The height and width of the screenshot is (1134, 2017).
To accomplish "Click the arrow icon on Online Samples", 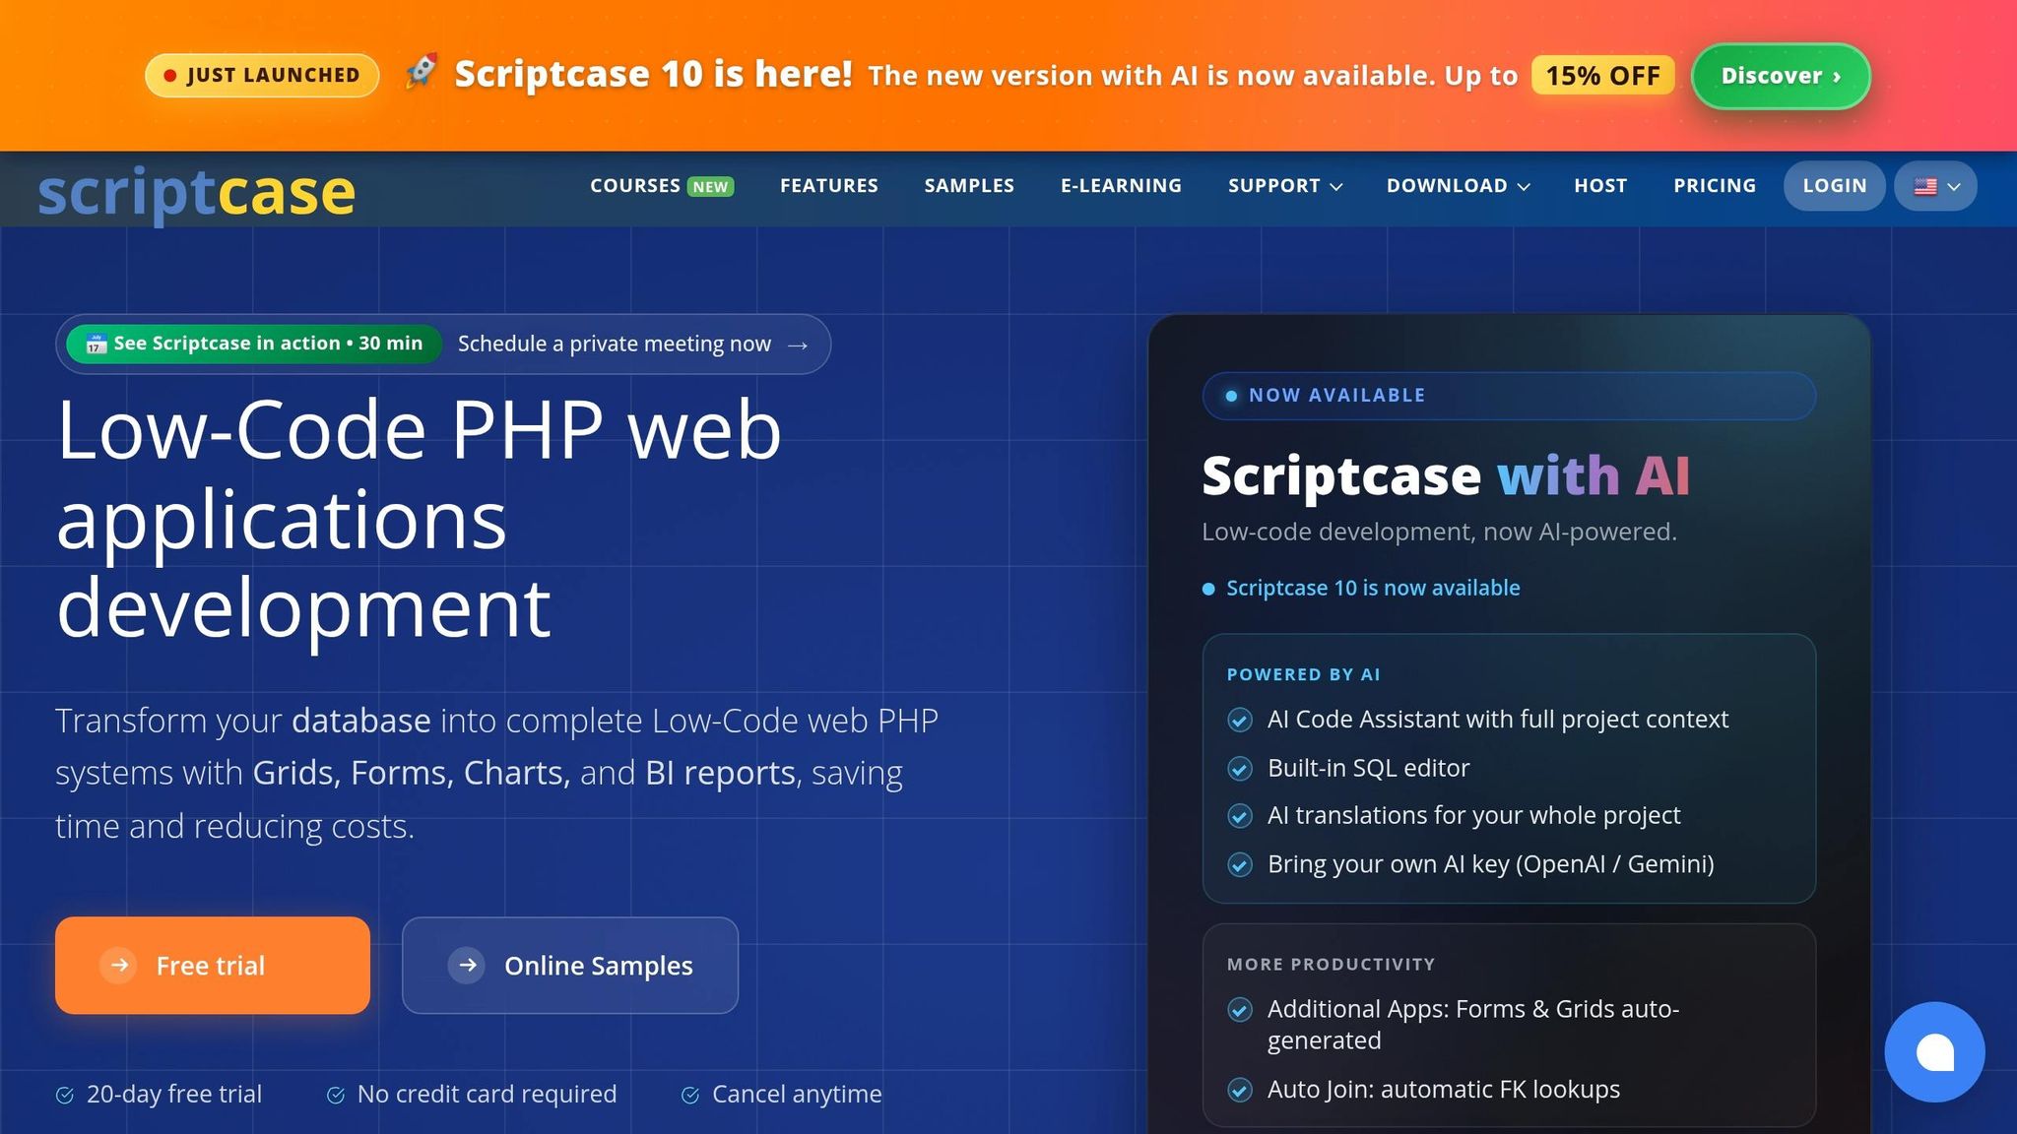I will [467, 966].
